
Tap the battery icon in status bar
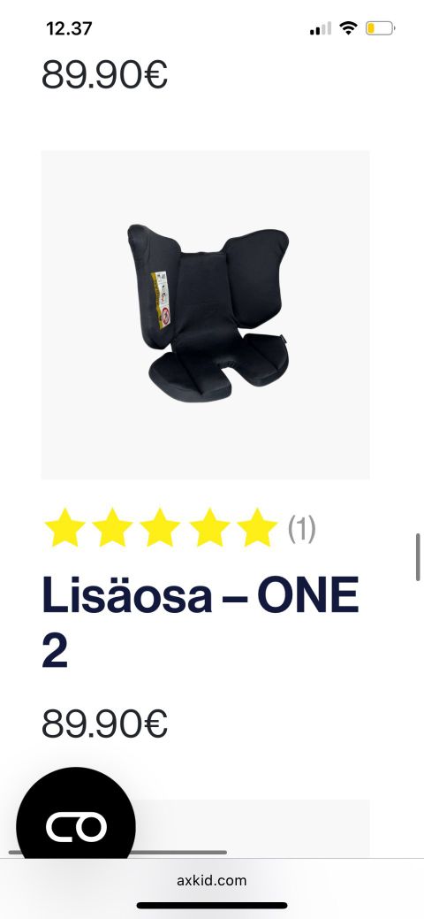tap(380, 28)
